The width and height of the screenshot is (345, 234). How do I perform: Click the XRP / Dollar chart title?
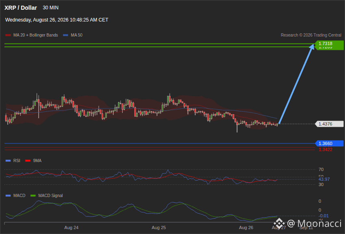click(21, 8)
